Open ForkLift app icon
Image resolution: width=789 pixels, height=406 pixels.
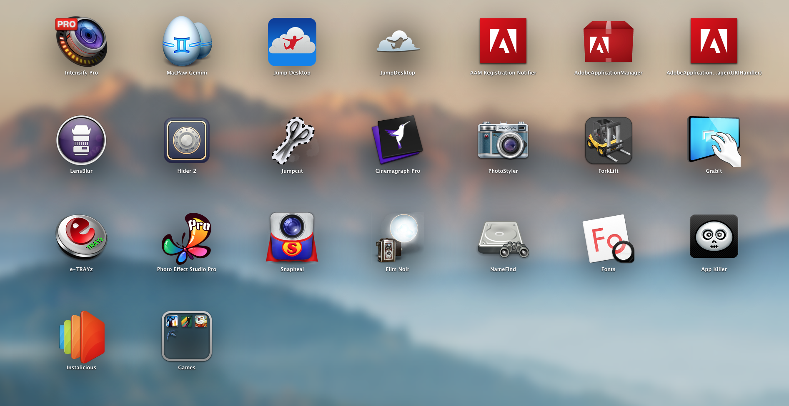(609, 140)
